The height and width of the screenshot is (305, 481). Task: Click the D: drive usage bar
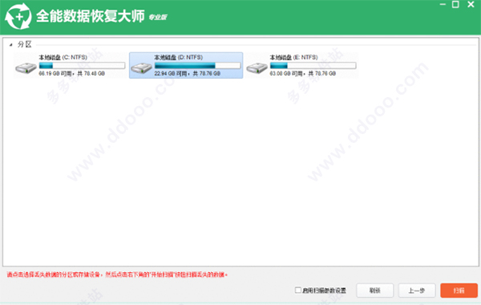coord(197,66)
